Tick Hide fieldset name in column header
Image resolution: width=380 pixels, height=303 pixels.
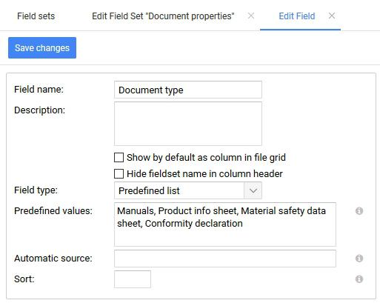[x=119, y=173]
